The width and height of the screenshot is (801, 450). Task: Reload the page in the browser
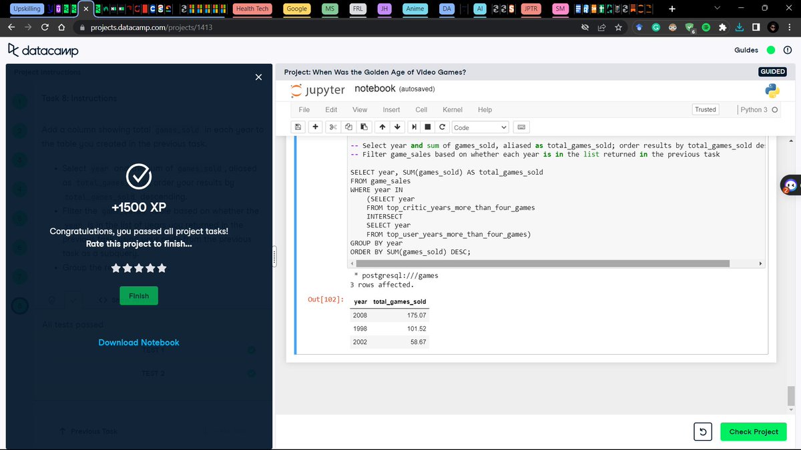tap(44, 28)
